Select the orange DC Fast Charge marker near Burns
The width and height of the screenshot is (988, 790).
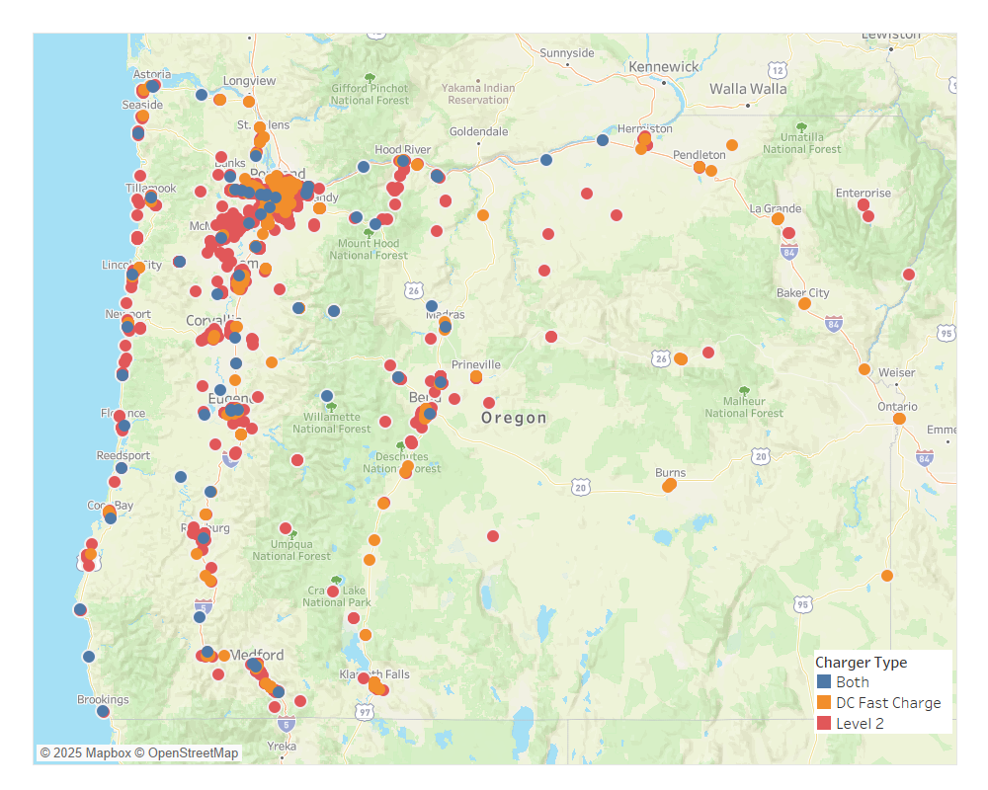click(x=669, y=486)
